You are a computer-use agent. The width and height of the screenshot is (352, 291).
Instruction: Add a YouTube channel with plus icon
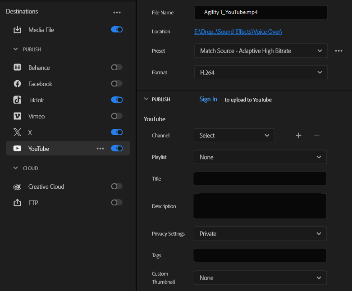[x=298, y=135]
